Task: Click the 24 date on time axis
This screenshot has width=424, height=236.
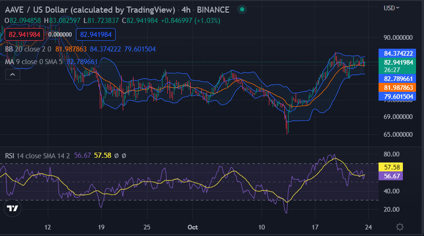Action: pos(368,227)
